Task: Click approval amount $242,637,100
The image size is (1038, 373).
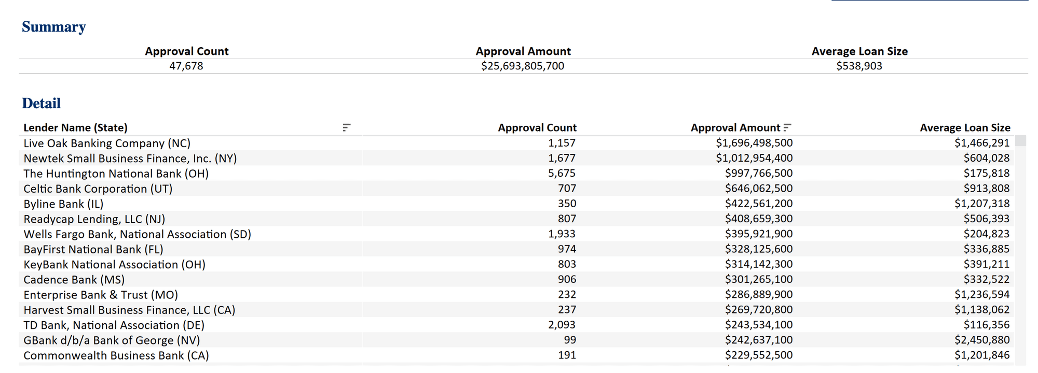Action: pyautogui.click(x=759, y=340)
